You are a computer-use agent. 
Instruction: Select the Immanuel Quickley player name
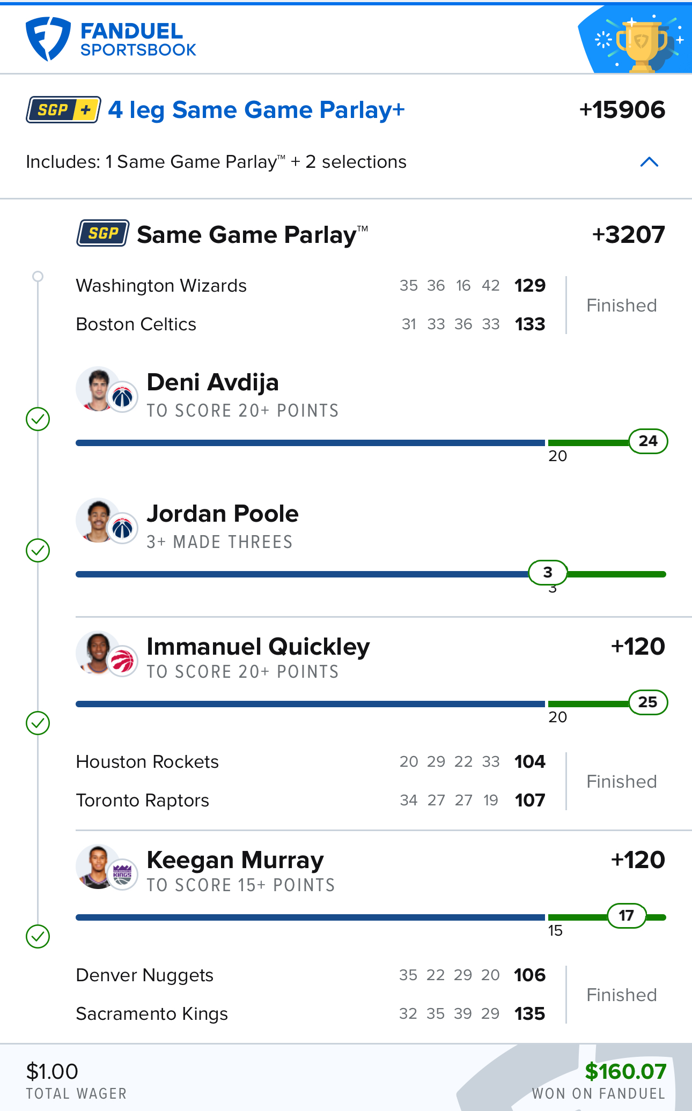coord(258,647)
